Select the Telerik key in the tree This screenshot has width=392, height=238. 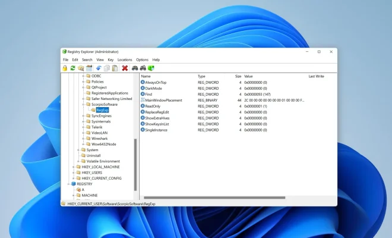[x=97, y=127]
